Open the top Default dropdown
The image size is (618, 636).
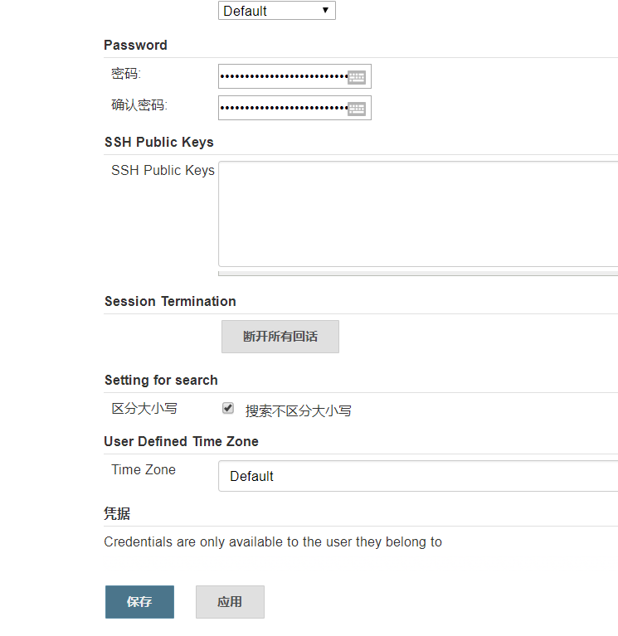click(x=277, y=11)
